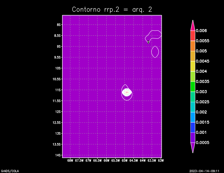The width and height of the screenshot is (224, 173).
Task: Click the GrADS/COLA footer text
Action: 10,171
